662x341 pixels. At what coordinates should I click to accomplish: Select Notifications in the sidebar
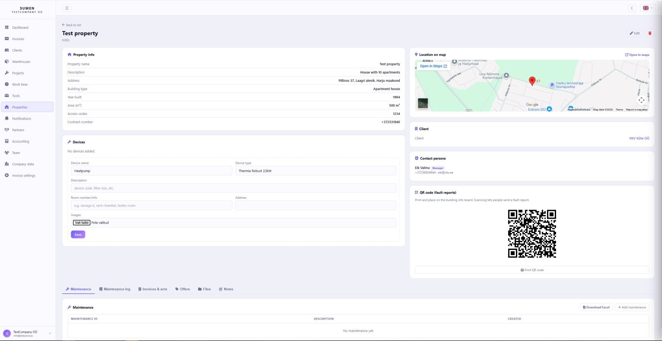click(x=28, y=119)
